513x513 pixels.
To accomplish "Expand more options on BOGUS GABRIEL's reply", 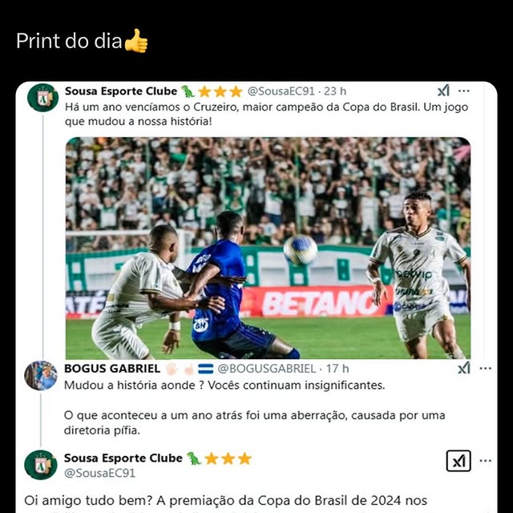I will click(x=485, y=368).
